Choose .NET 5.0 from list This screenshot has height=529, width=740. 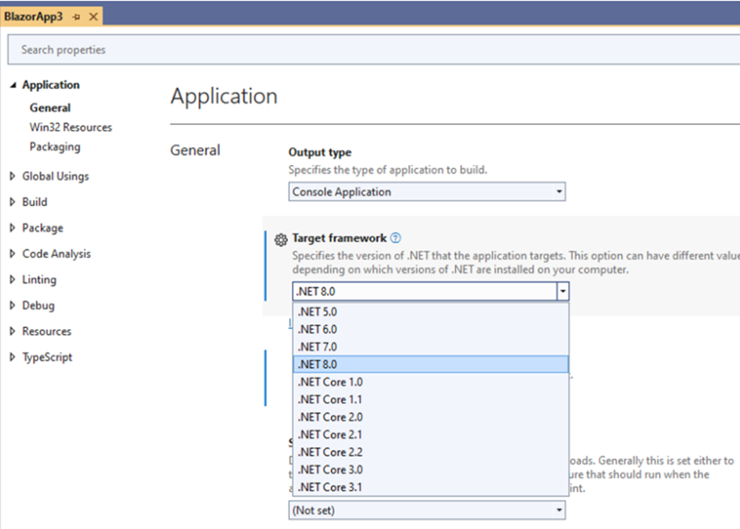[430, 312]
